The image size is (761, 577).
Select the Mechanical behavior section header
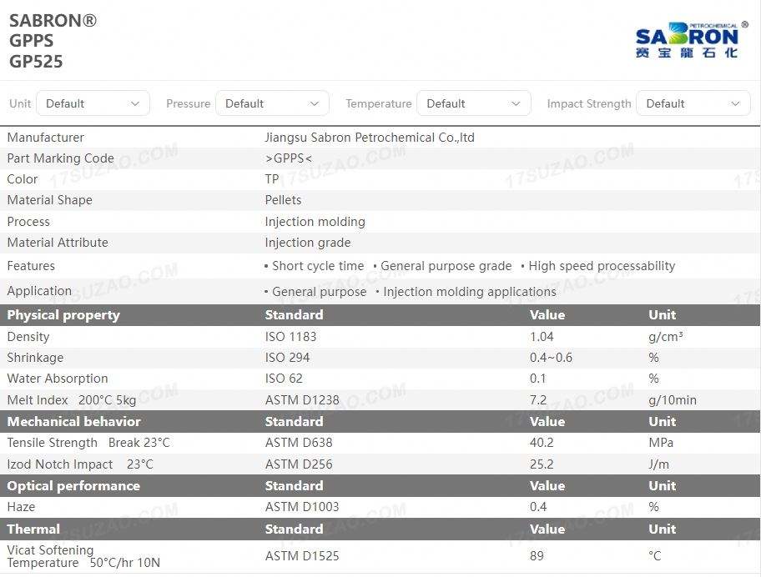pyautogui.click(x=73, y=422)
